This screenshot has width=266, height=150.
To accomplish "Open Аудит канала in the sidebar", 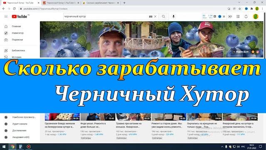I will 20,124.
